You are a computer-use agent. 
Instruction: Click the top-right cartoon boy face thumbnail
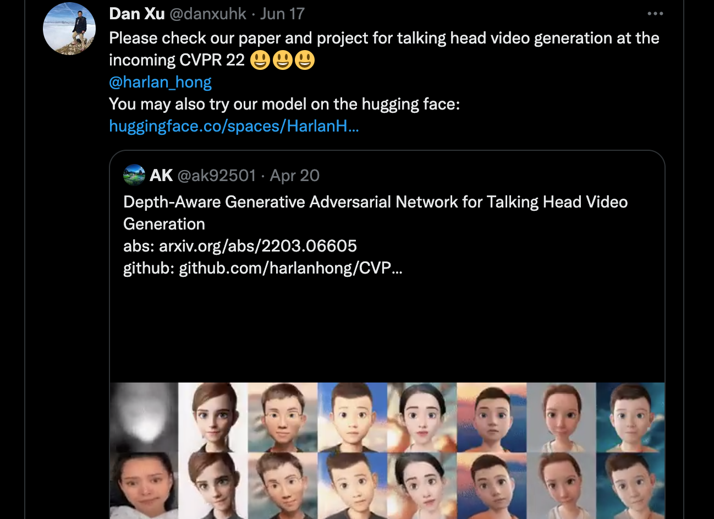pos(630,417)
